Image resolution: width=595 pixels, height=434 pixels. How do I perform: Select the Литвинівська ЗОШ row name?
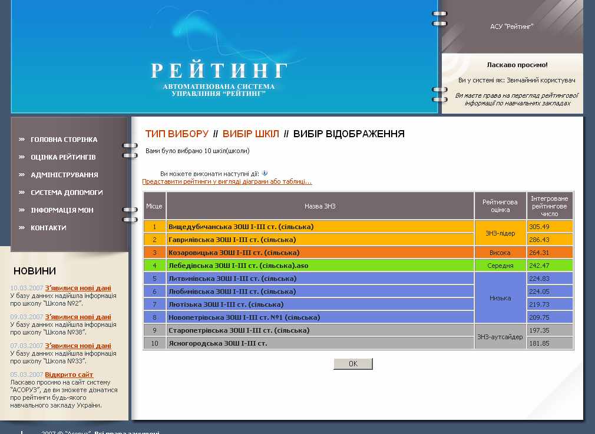coord(232,279)
